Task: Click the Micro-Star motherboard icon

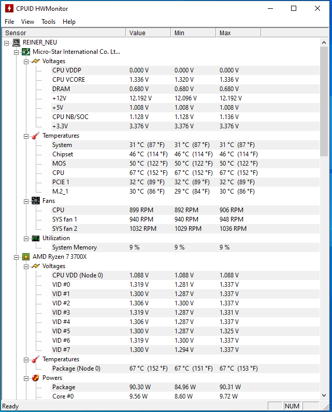Action: (26, 52)
